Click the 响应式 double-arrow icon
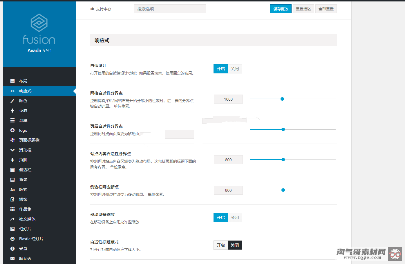The height and width of the screenshot is (264, 405). (12, 91)
